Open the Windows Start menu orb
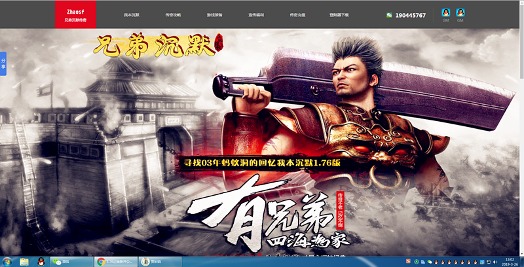Image resolution: width=524 pixels, height=267 pixels. 7,262
